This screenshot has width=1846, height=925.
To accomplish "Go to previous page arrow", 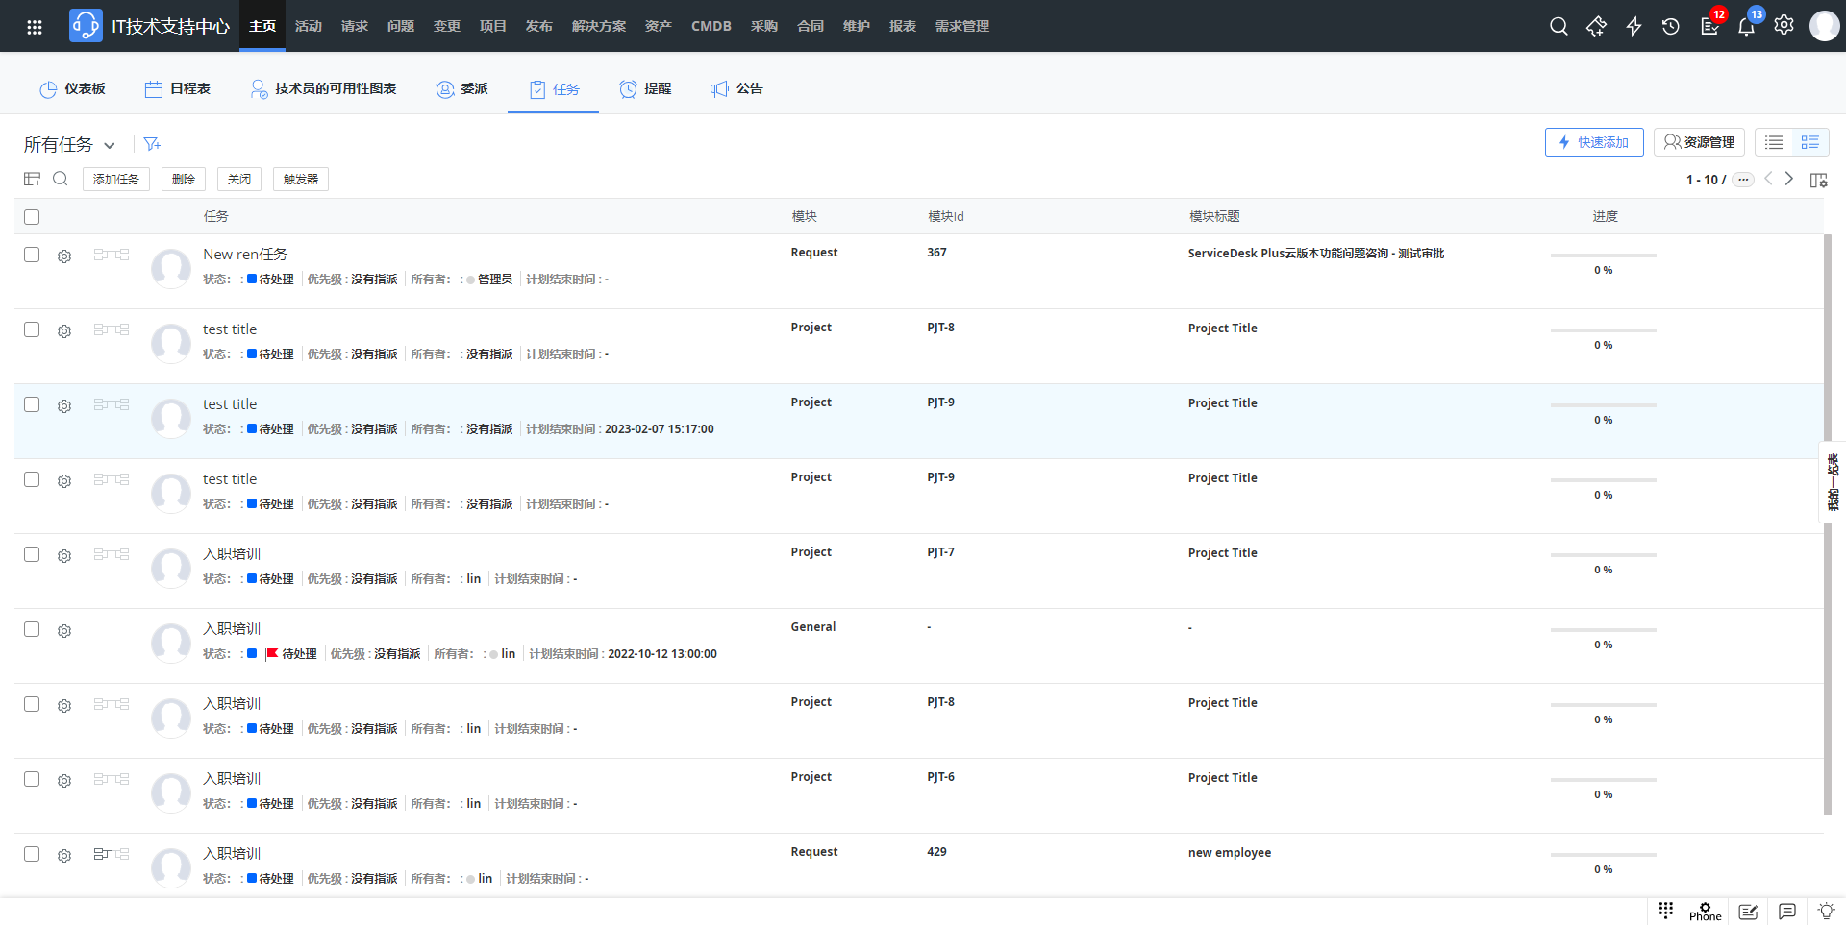I will point(1768,179).
